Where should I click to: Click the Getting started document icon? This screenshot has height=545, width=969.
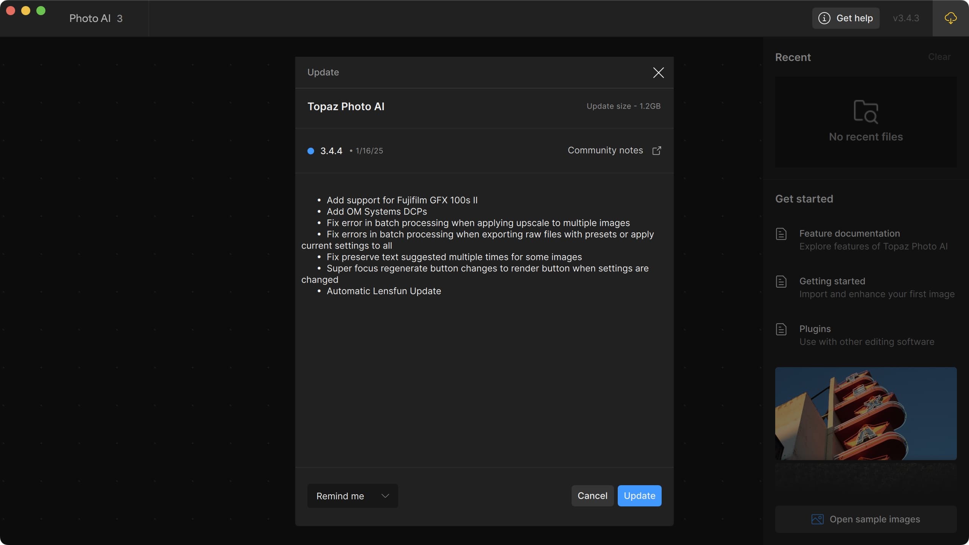pos(781,282)
